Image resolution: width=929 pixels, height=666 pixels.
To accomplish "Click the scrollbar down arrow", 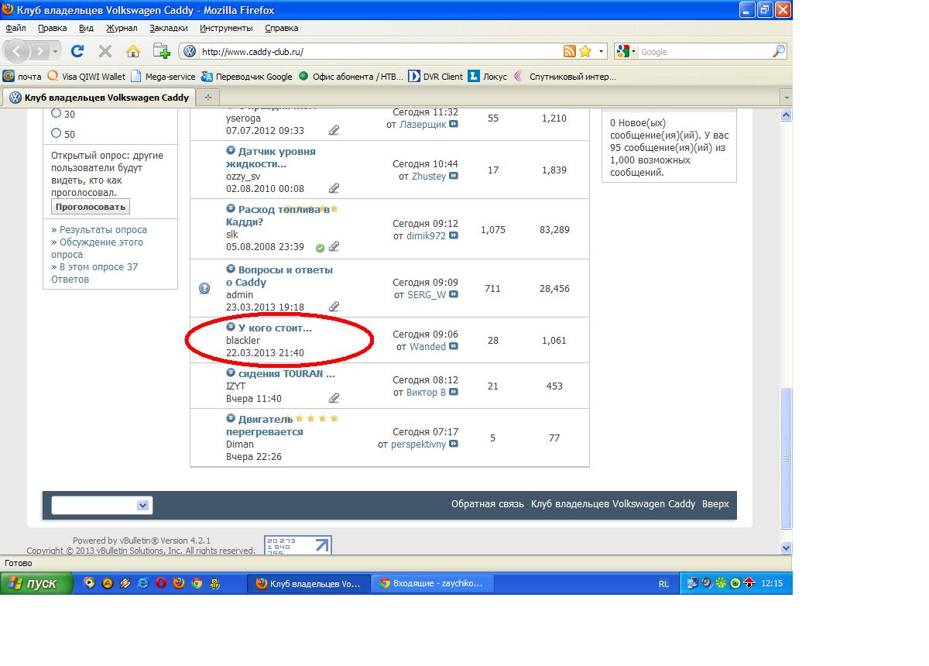I will click(786, 548).
